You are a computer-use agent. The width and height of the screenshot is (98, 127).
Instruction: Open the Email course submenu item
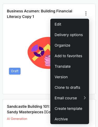[x=70, y=98]
